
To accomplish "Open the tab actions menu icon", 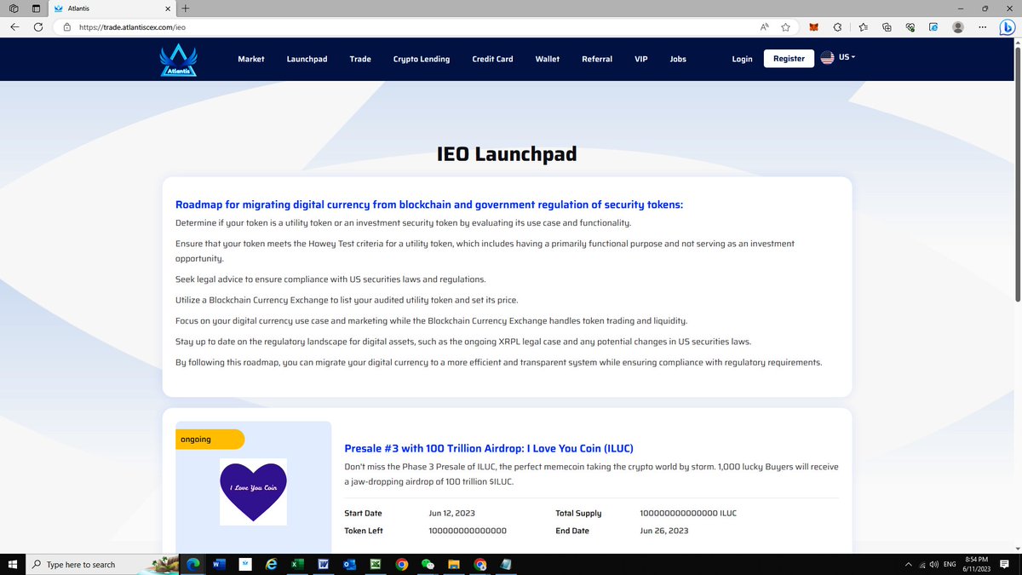I will 36,9.
